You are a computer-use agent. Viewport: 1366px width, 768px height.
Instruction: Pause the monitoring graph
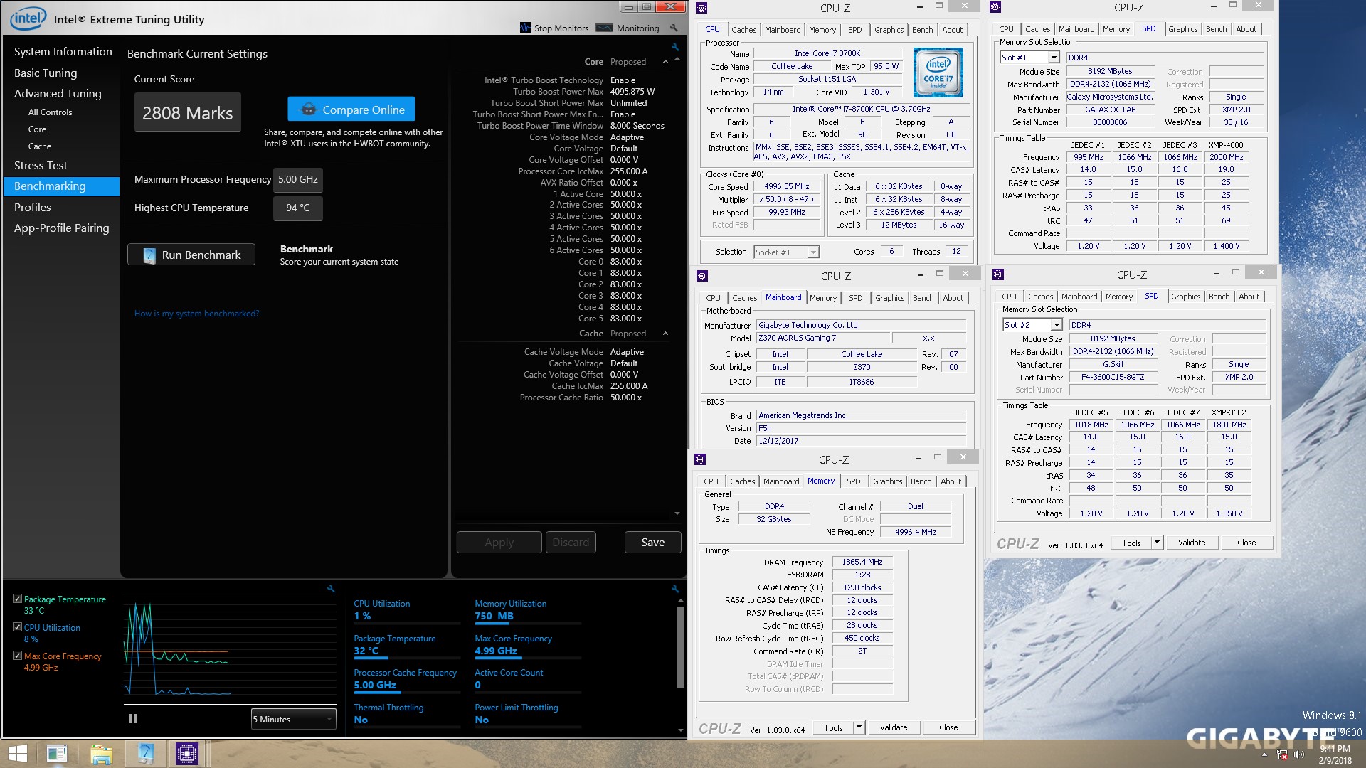133,719
